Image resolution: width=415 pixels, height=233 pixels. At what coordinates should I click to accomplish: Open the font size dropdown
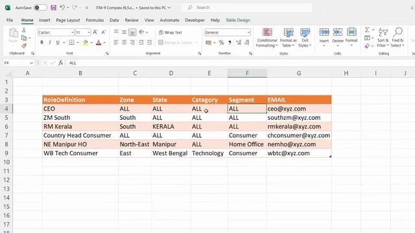89,32
